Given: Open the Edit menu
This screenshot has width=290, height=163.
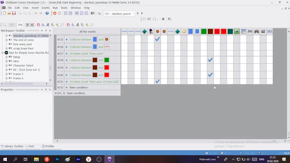Looking at the screenshot, I should click(17, 8).
